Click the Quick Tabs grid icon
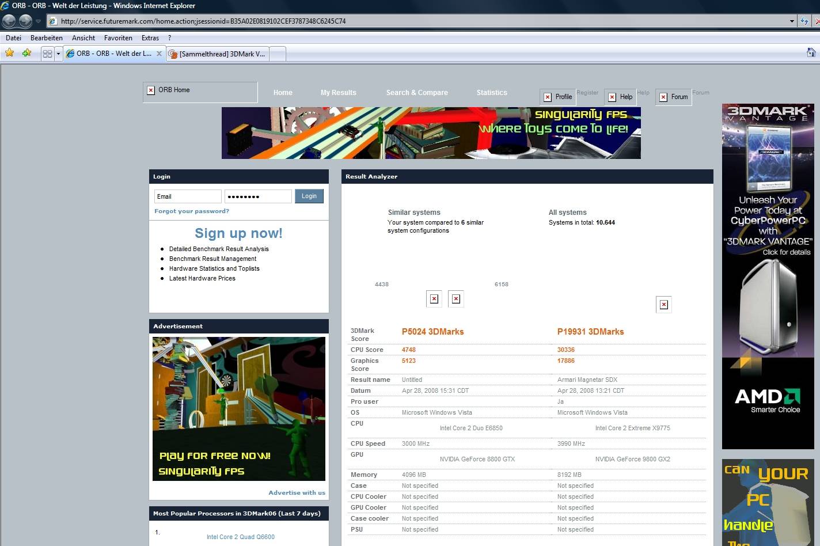Screen dimensions: 820x546 pos(48,54)
